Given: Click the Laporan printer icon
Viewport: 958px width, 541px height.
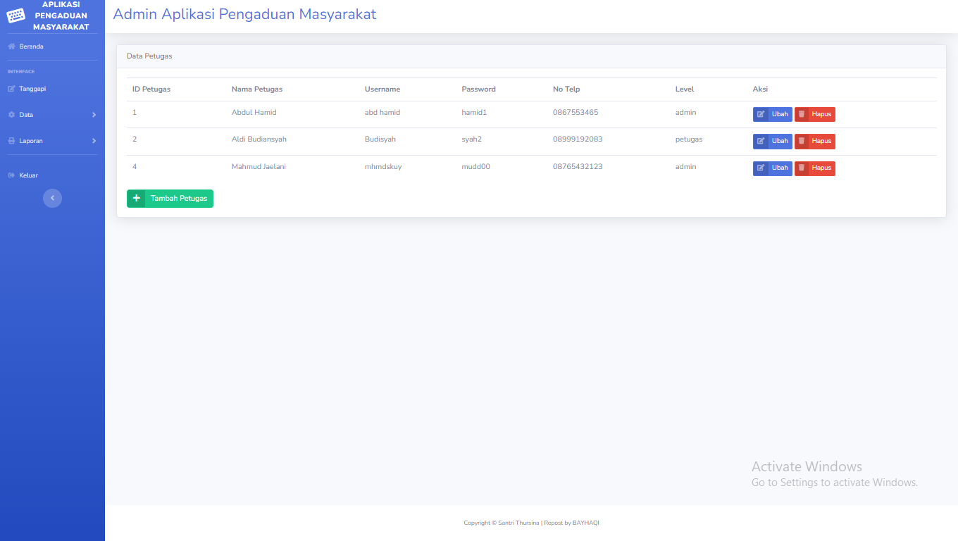Looking at the screenshot, I should tap(11, 141).
